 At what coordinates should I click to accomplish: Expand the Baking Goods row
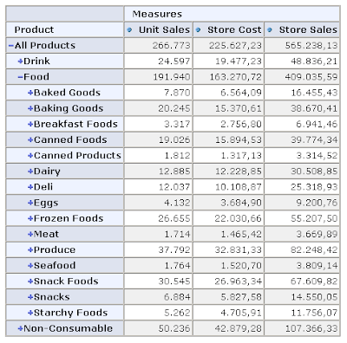point(30,108)
